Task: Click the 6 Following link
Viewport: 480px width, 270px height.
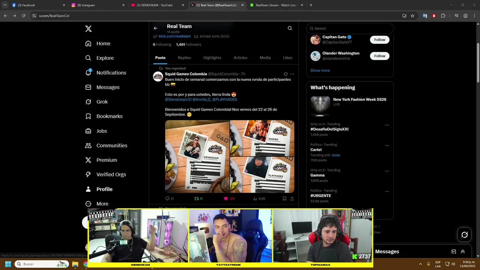Action: pos(162,45)
